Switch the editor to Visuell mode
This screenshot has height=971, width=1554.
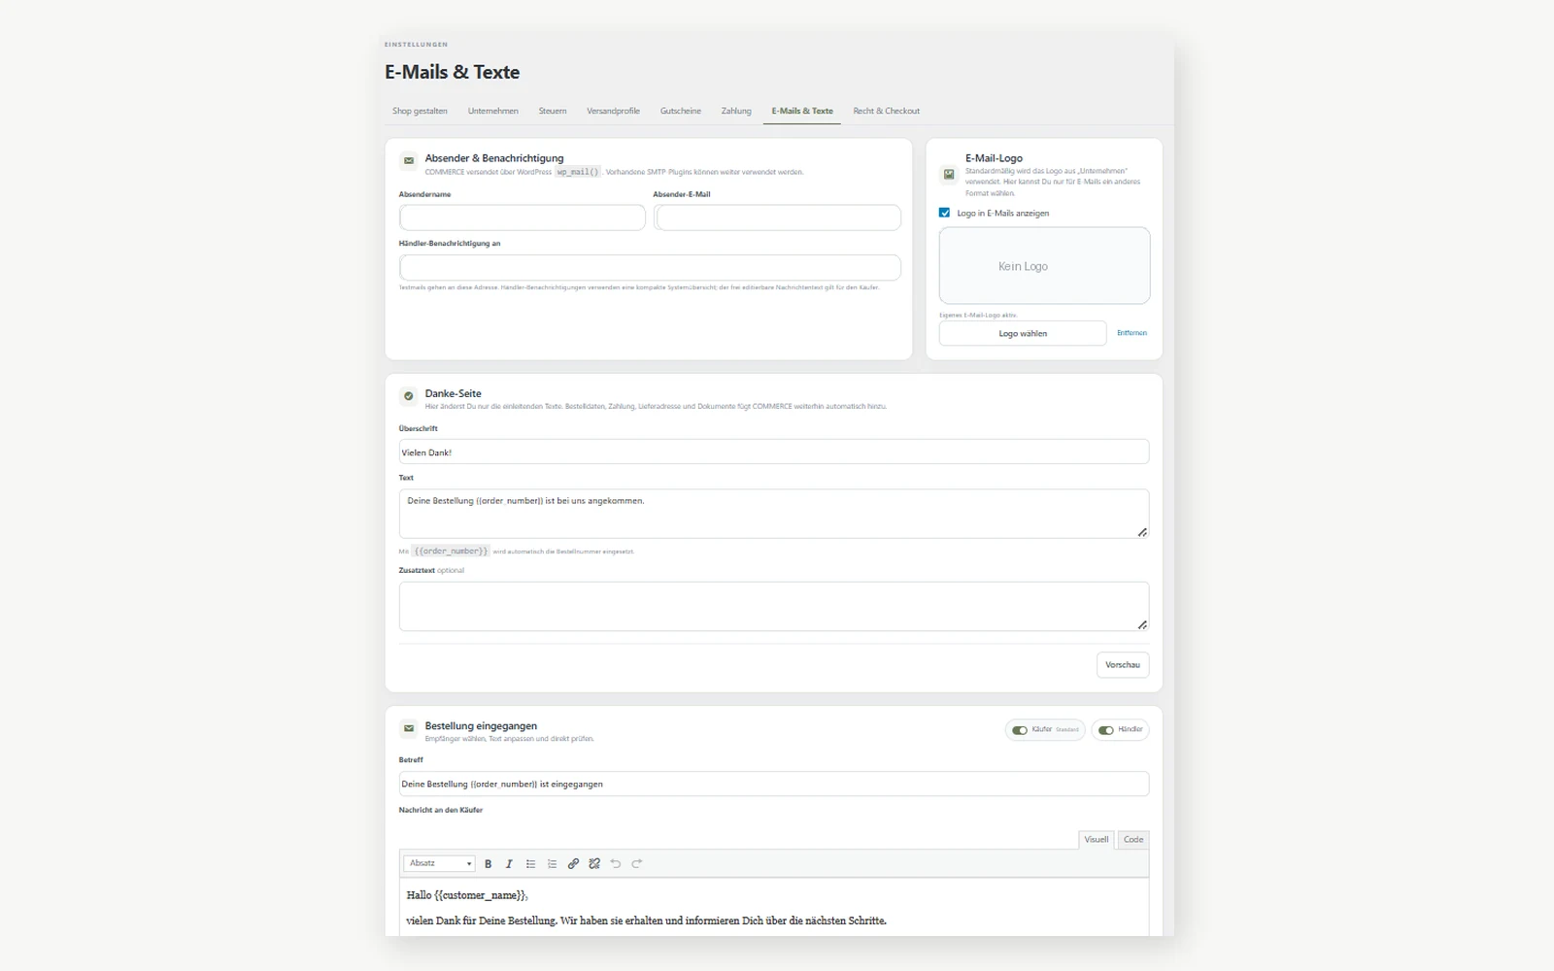[1097, 840]
